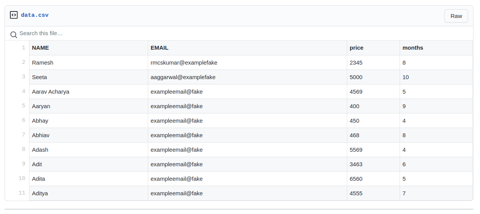Jump to line number 5
The width and height of the screenshot is (480, 214).
23,106
